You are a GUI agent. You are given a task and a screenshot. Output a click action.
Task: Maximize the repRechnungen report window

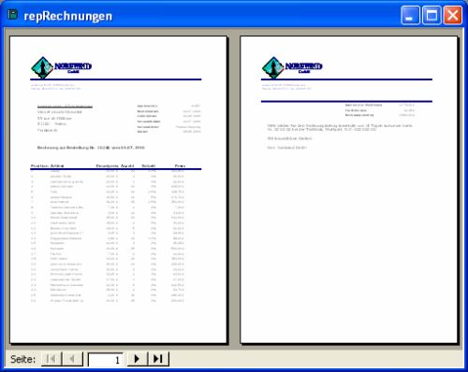pos(431,15)
